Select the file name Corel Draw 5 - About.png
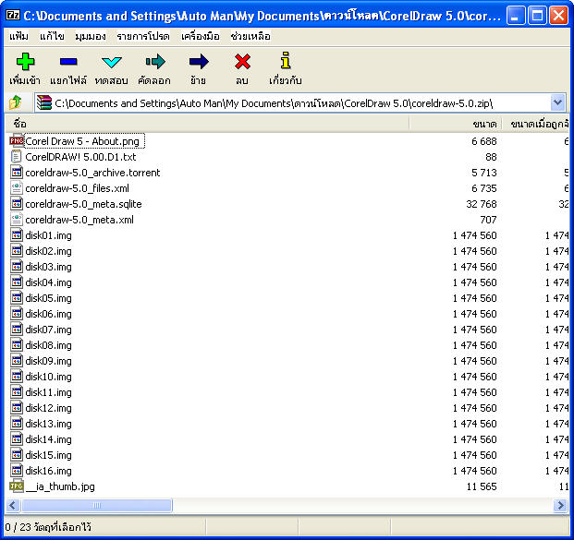 (82, 141)
